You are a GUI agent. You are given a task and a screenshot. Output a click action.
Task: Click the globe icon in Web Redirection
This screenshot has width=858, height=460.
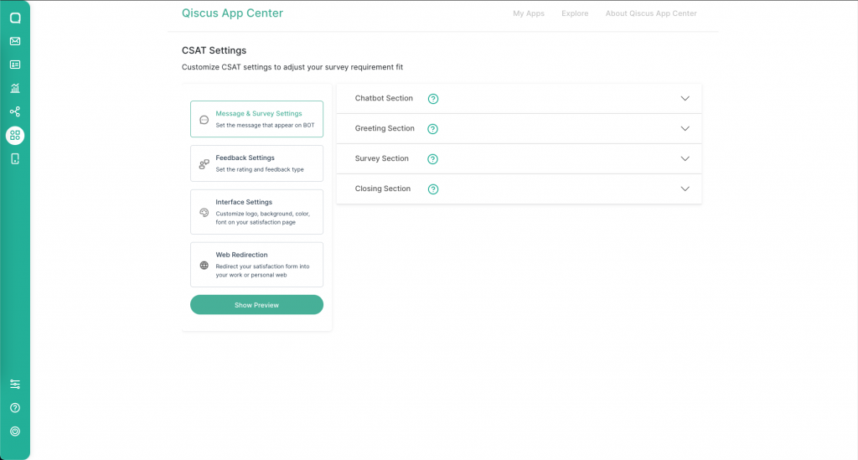tap(204, 266)
